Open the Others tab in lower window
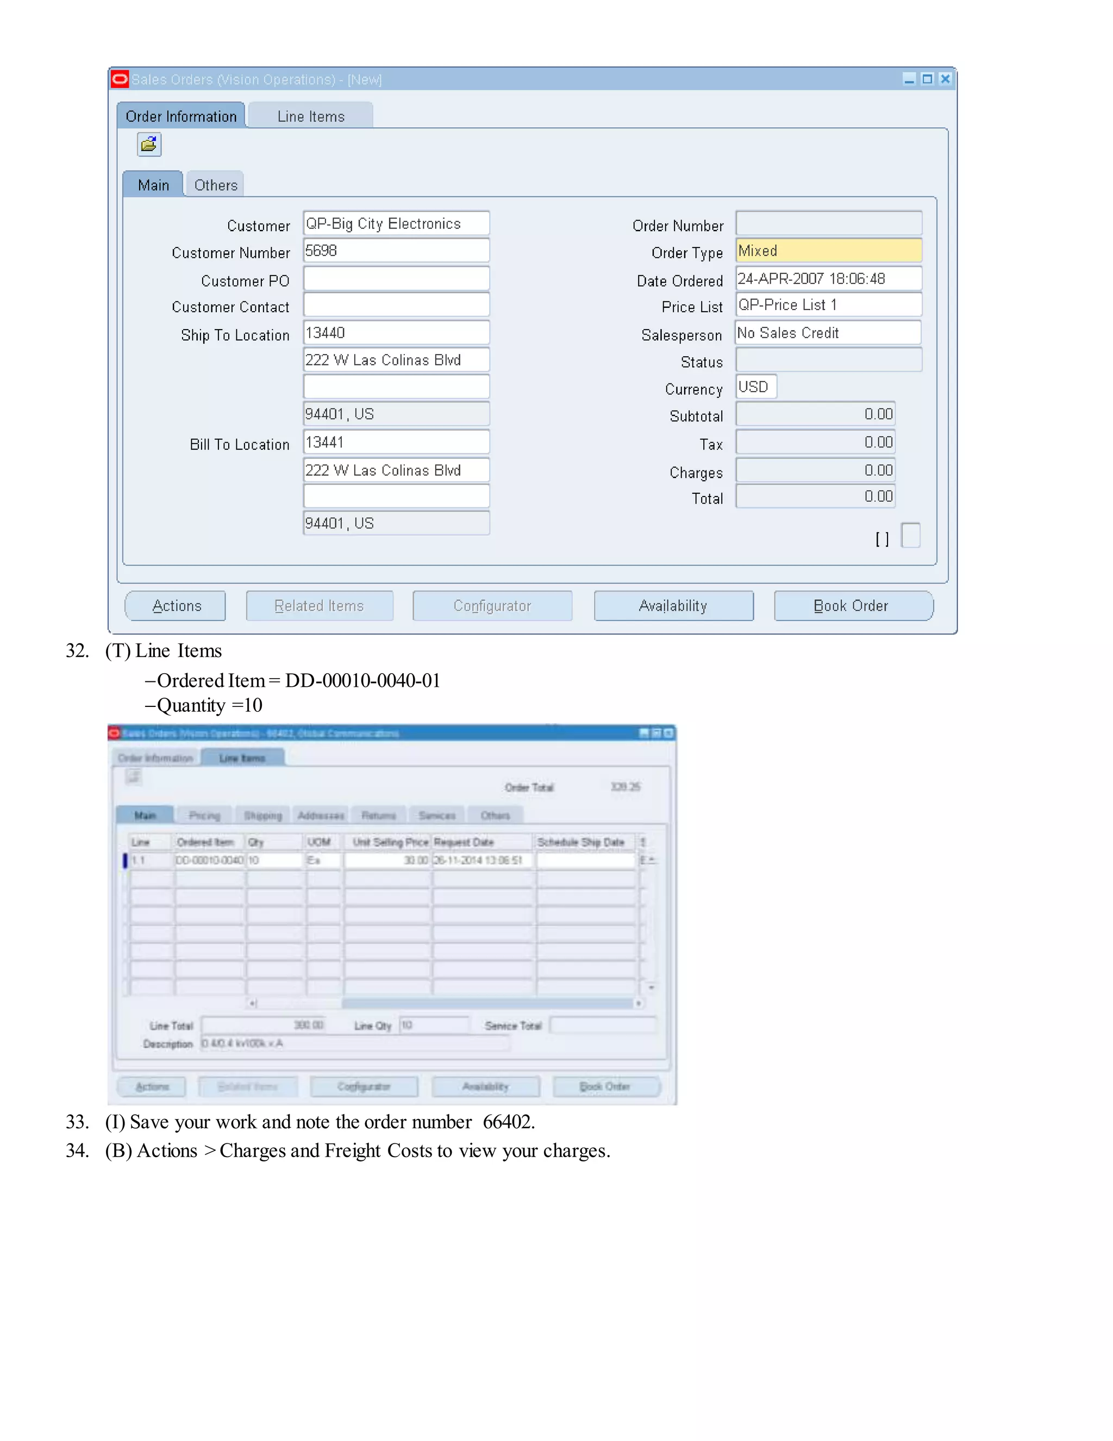Viewport: 1113px width, 1441px height. 495,816
